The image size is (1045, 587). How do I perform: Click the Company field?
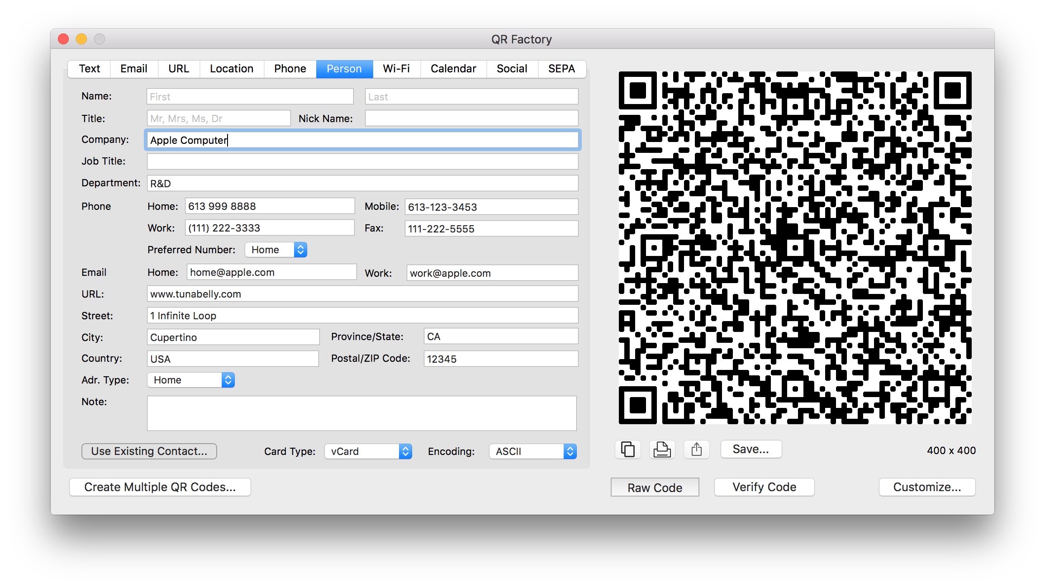[363, 140]
